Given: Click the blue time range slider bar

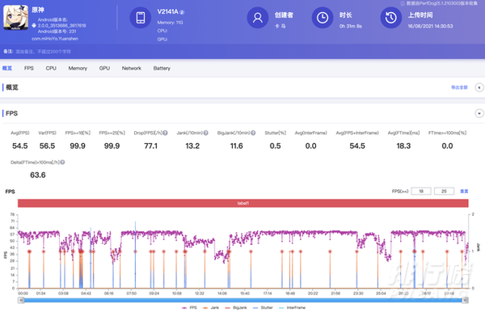Looking at the screenshot, I should click(242, 300).
